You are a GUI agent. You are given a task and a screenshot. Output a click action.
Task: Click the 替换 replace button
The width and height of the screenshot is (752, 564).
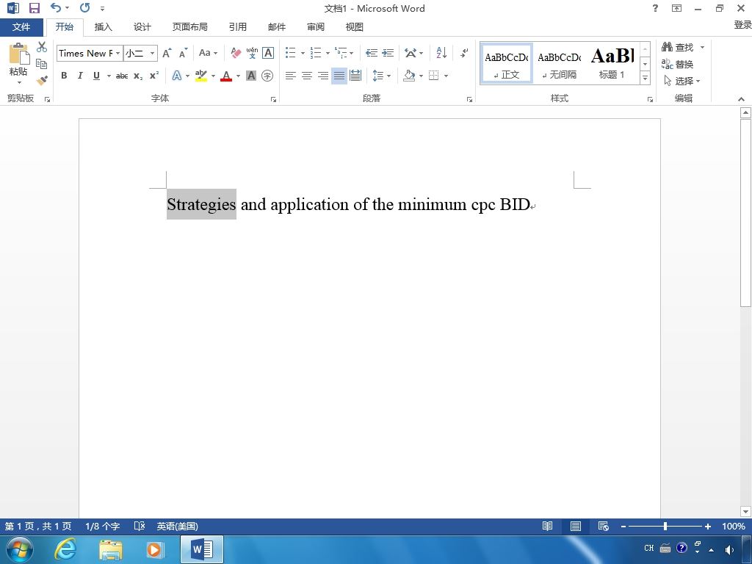tap(677, 65)
